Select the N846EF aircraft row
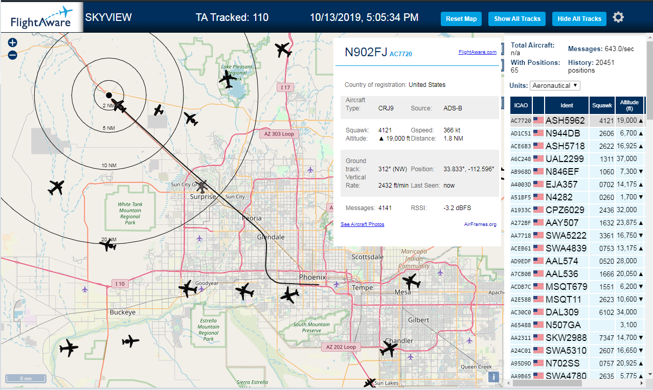 point(577,172)
